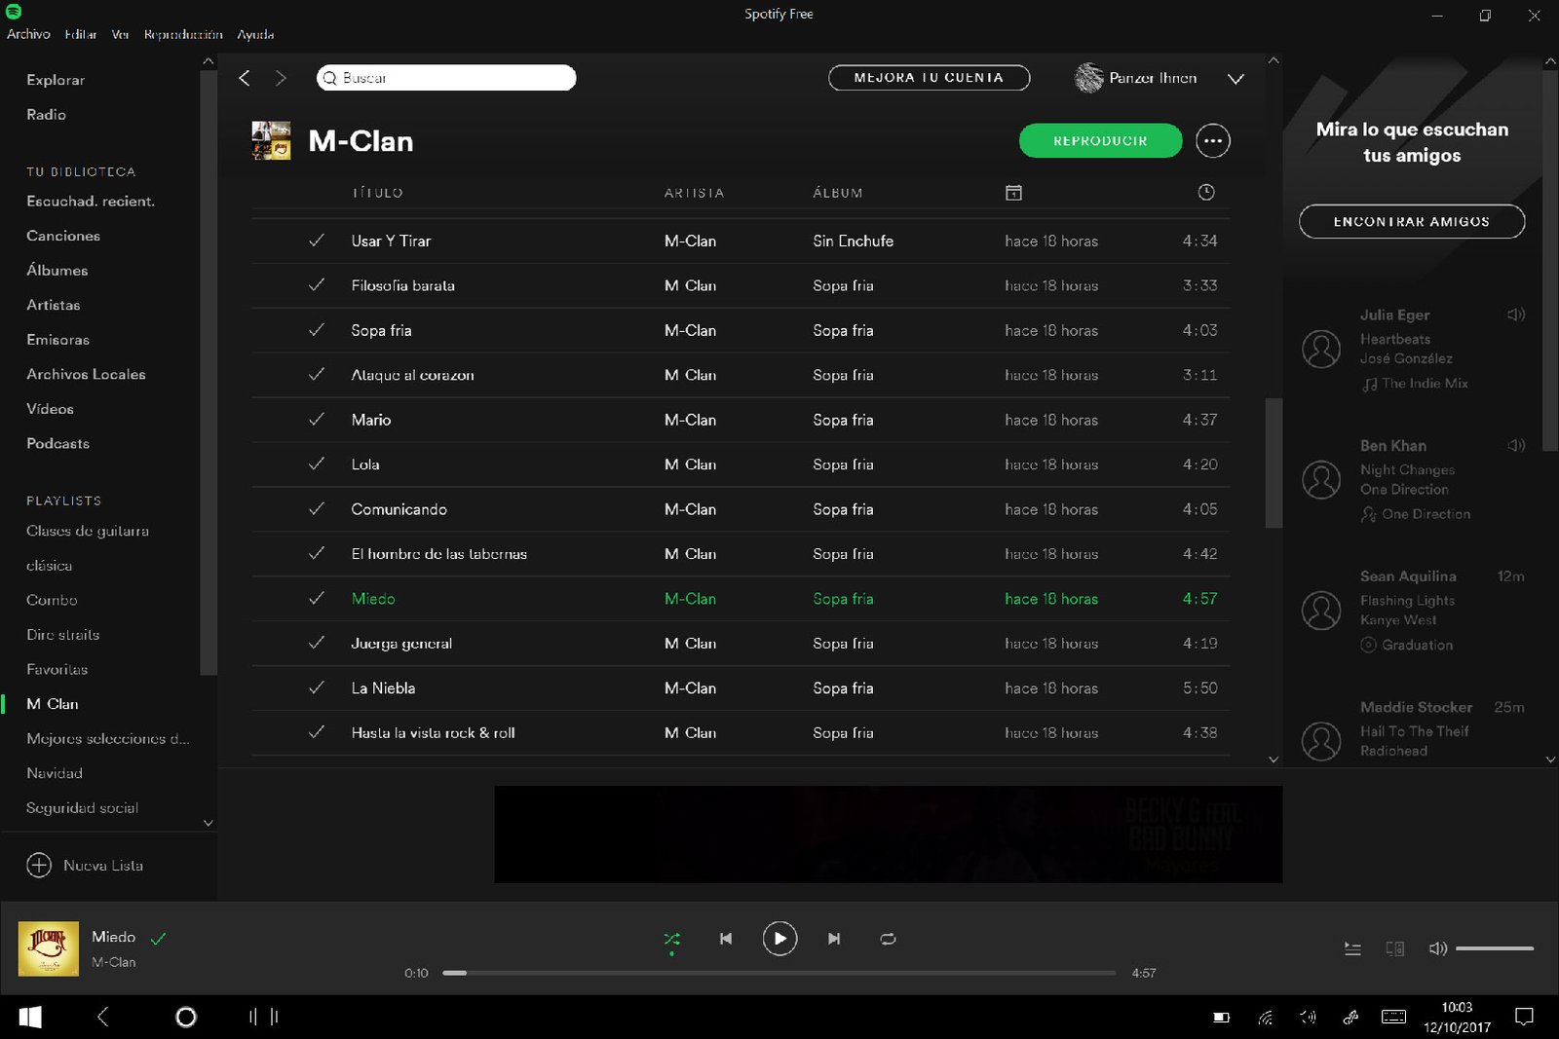This screenshot has height=1039, width=1559.
Task: Open the Editar menu
Action: (81, 34)
